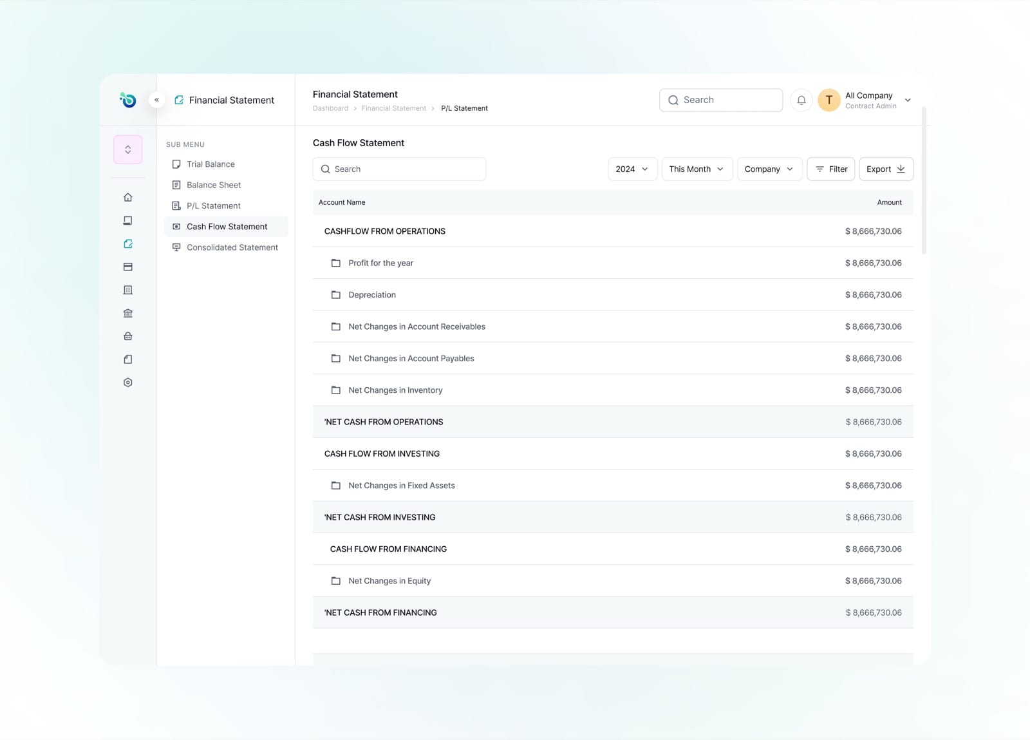This screenshot has width=1030, height=740.
Task: Open Trial Balance in sub menu
Action: [x=225, y=164]
